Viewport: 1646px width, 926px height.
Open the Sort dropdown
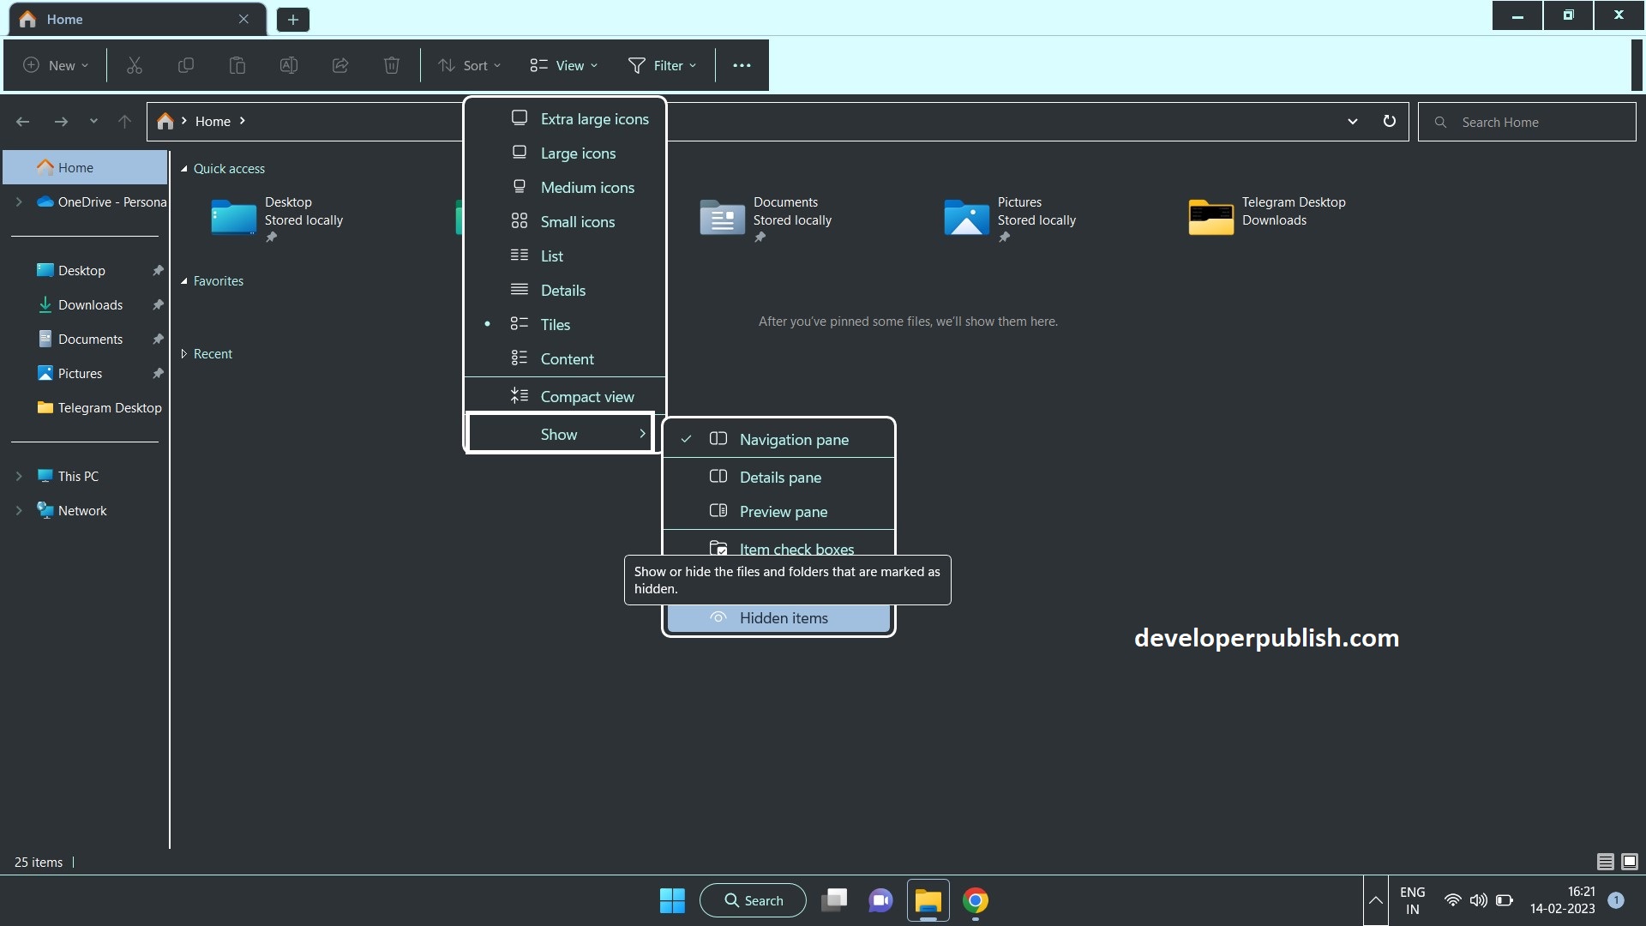[468, 65]
